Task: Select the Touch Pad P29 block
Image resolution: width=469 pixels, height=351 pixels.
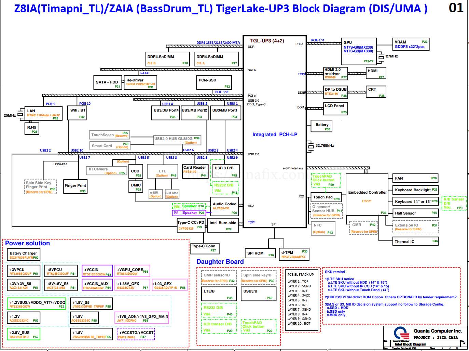Action: pos(326,197)
